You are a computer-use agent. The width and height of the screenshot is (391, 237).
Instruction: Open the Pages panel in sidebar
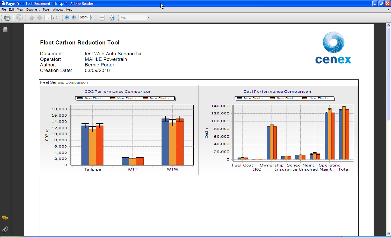[5, 30]
